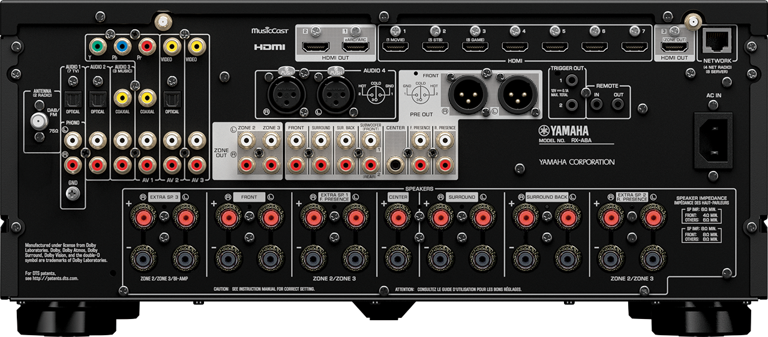Click the SUR. BACK pre-out white RCA jack

point(344,142)
